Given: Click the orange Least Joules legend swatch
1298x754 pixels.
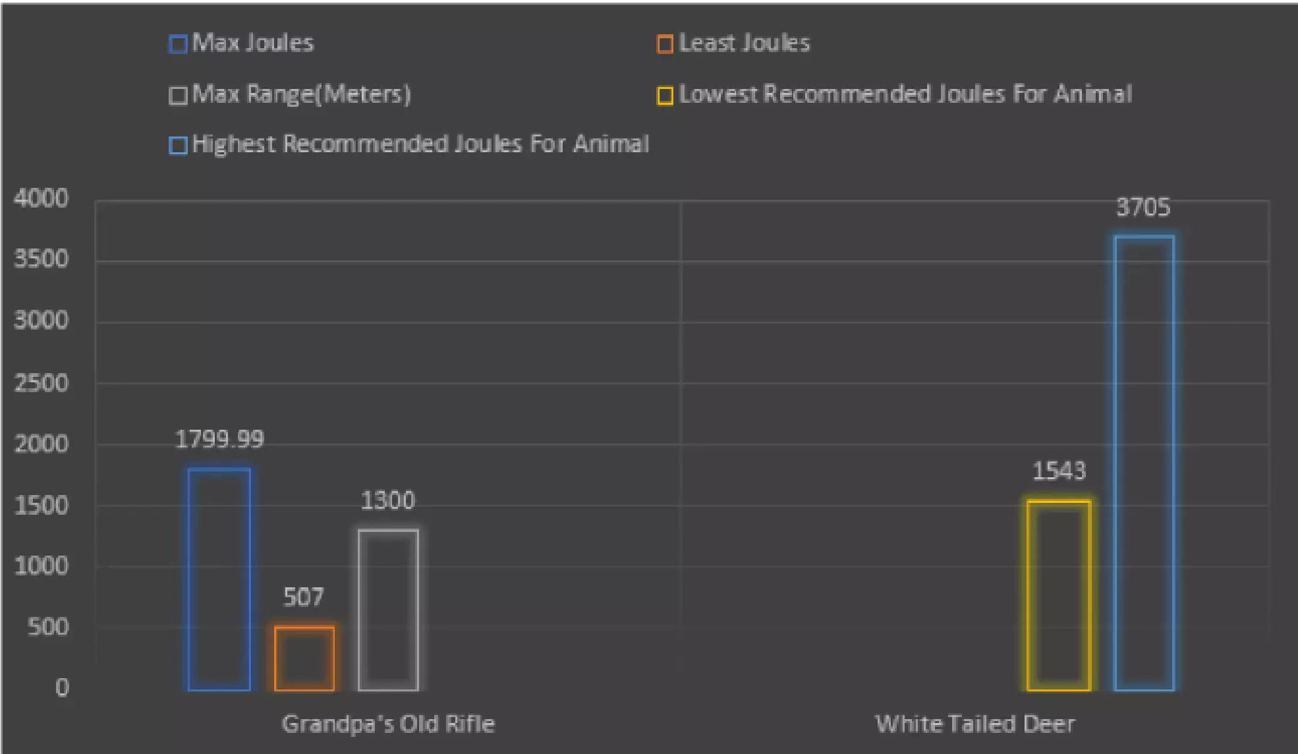Looking at the screenshot, I should point(665,44).
